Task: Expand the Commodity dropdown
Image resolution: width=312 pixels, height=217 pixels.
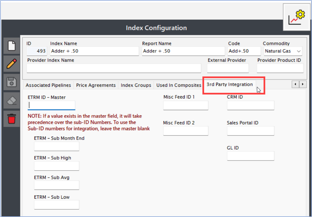Action: coord(283,51)
